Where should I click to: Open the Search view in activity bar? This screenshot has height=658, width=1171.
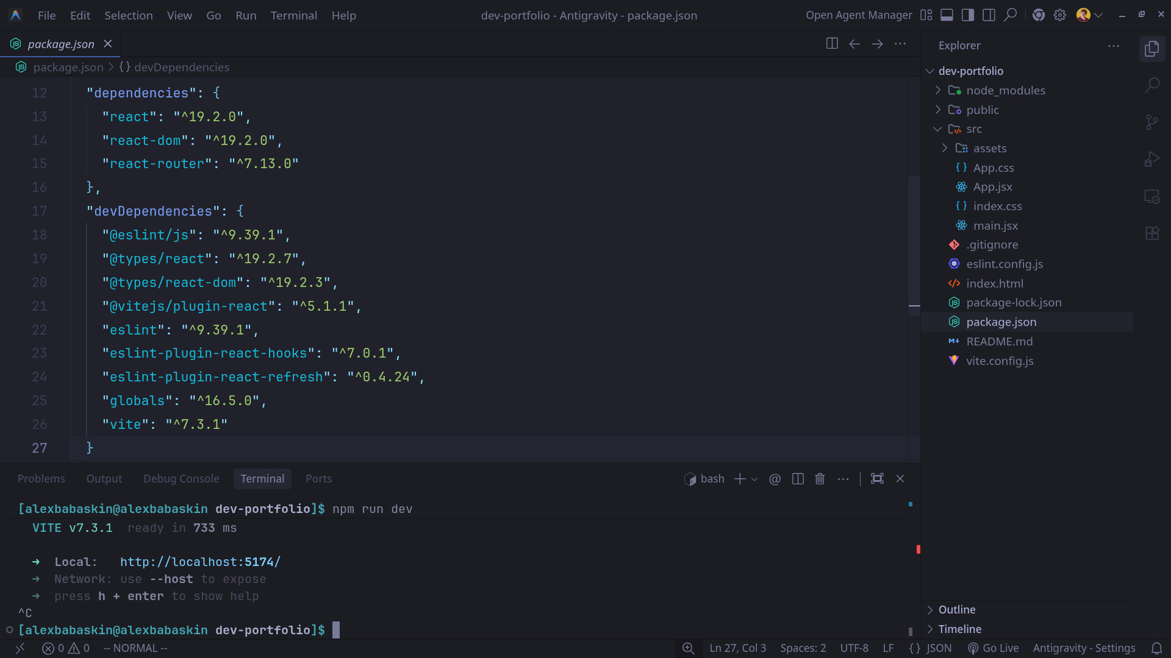coord(1152,85)
